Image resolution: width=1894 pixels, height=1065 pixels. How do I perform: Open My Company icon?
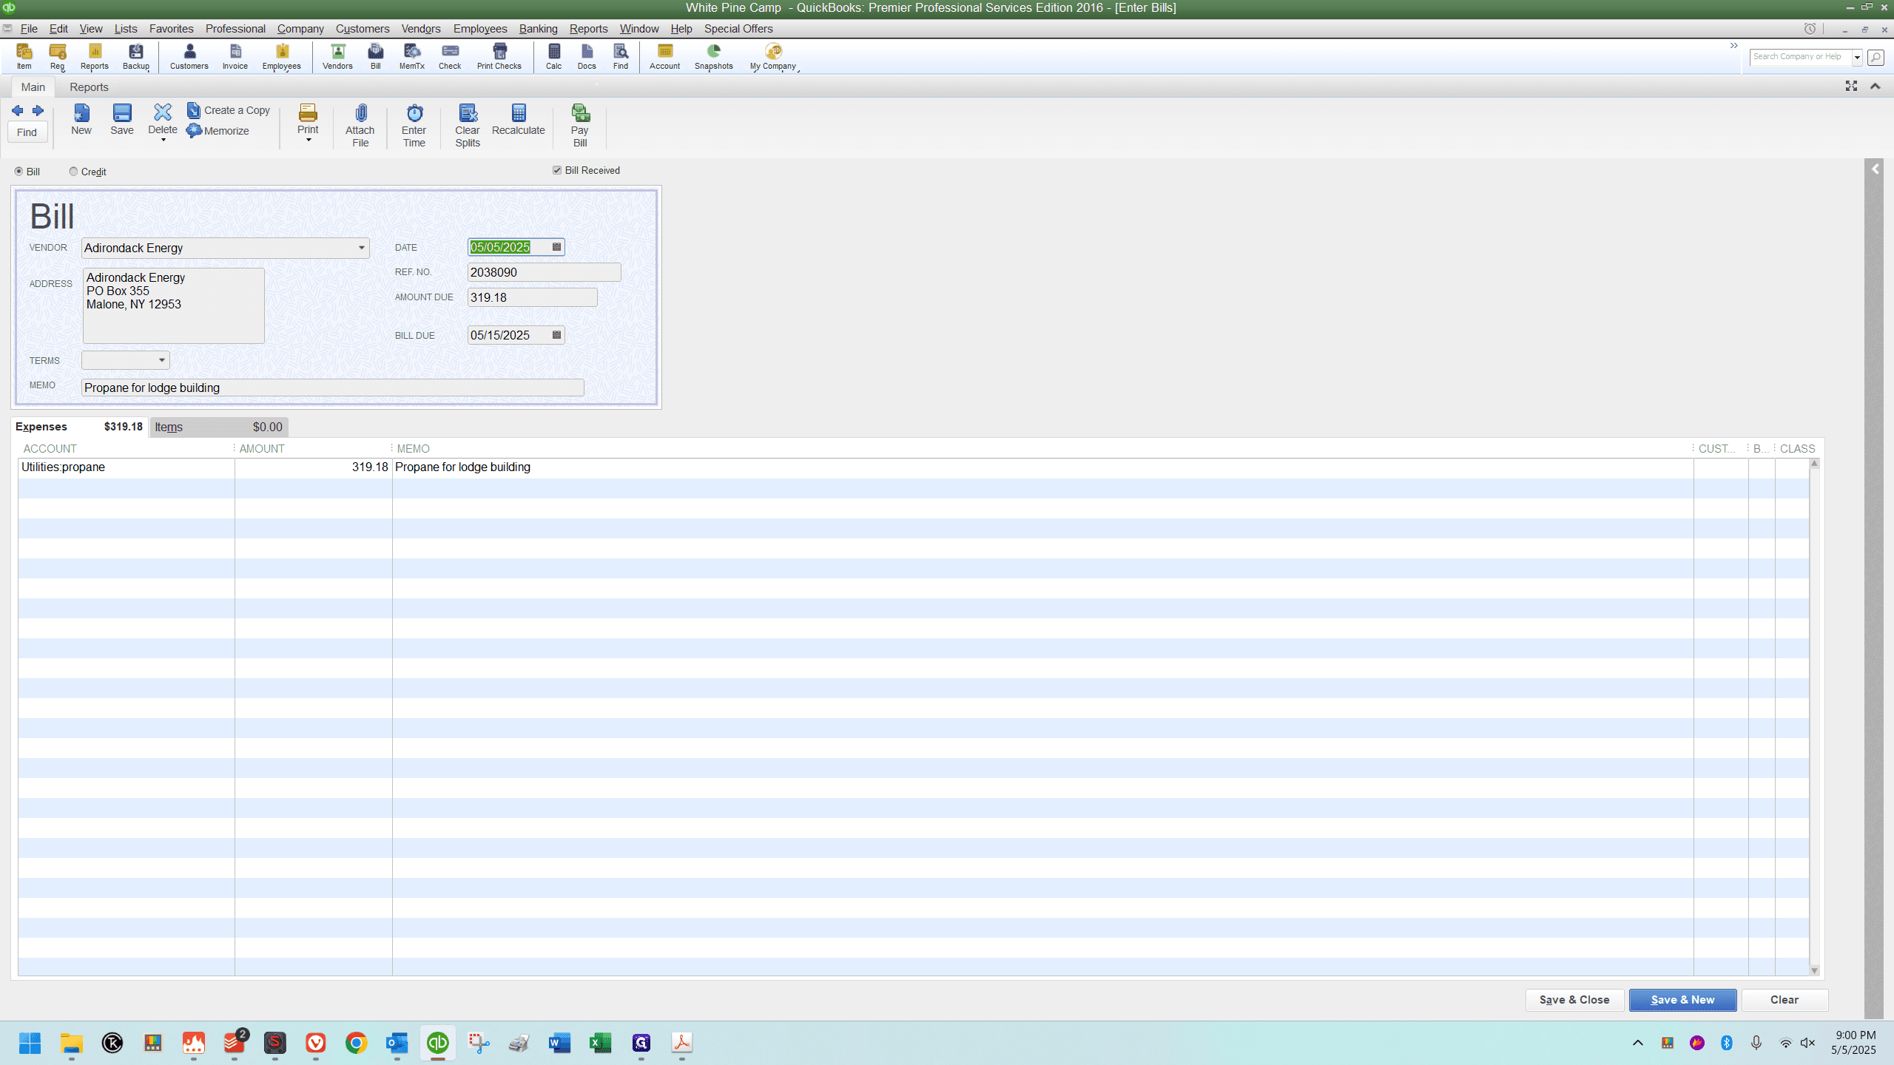773,56
